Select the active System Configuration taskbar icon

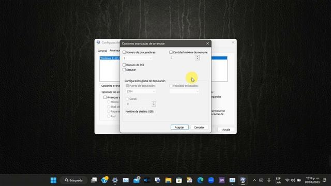click(243, 180)
